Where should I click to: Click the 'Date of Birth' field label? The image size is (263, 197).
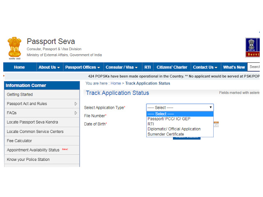pyautogui.click(x=95, y=124)
